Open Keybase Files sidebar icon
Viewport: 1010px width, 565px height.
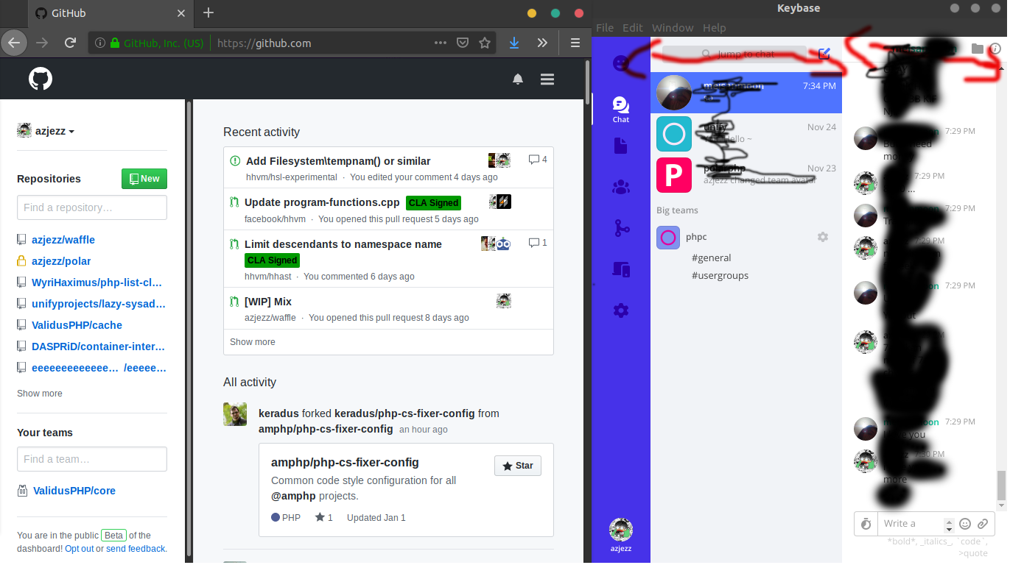point(621,146)
